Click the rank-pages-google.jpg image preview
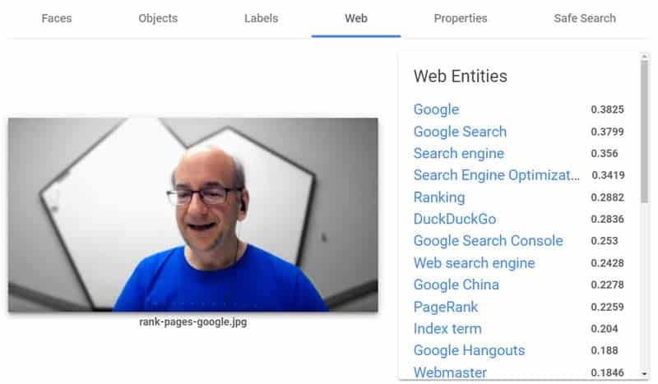Image resolution: width=658 pixels, height=384 pixels. click(x=193, y=215)
